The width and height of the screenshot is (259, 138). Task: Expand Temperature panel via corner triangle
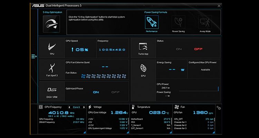click(x=171, y=132)
